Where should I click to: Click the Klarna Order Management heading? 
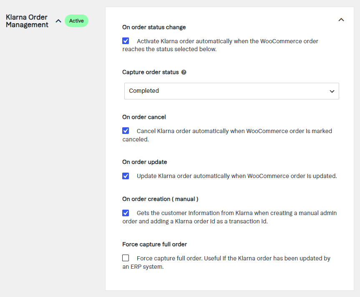pyautogui.click(x=27, y=21)
